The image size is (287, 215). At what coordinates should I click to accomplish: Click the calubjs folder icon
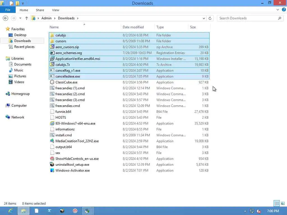52,35
